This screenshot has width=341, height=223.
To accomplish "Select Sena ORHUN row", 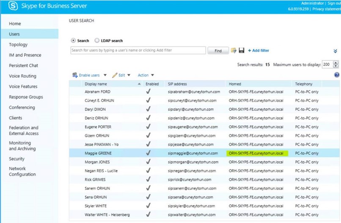I will tap(204, 197).
